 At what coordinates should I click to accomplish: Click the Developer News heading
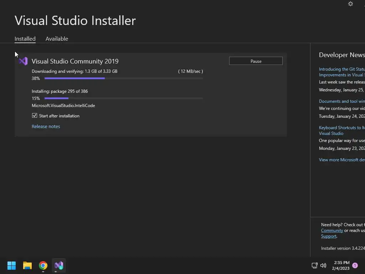pyautogui.click(x=342, y=55)
